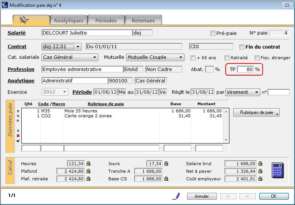The width and height of the screenshot is (295, 205).
Task: Click the calculator icon to recalculate
Action: click(x=278, y=170)
